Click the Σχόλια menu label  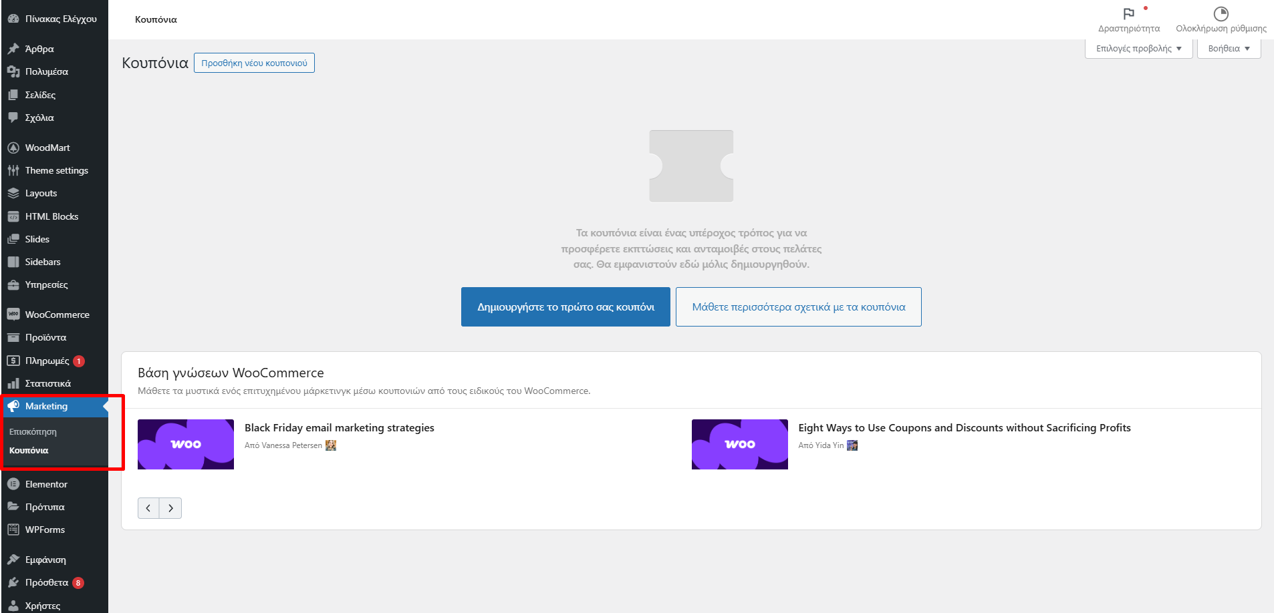[39, 118]
